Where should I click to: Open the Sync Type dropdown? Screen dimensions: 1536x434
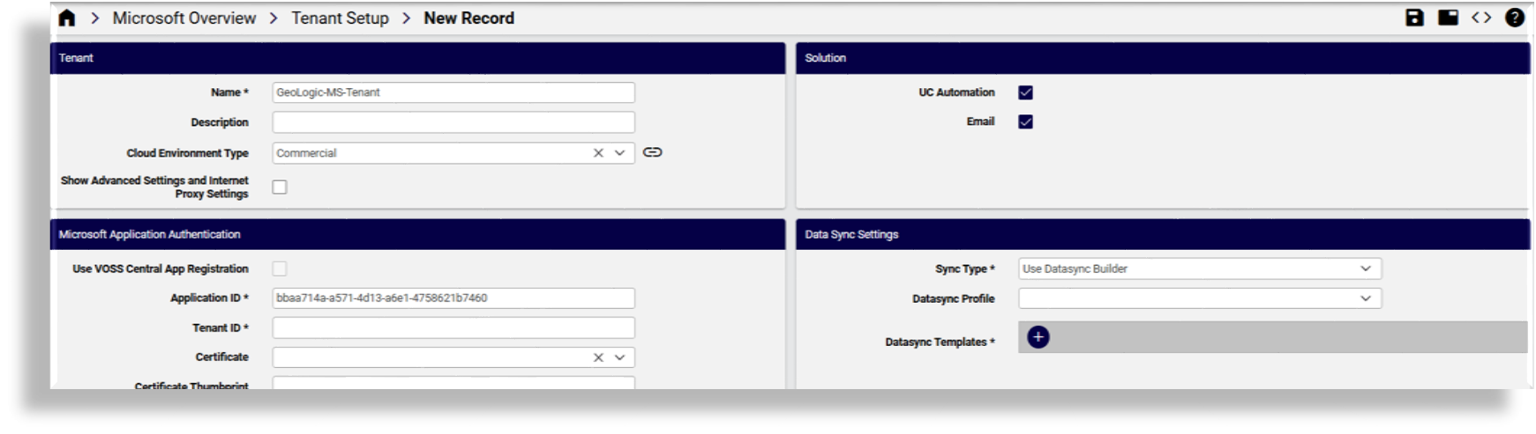click(x=1200, y=268)
